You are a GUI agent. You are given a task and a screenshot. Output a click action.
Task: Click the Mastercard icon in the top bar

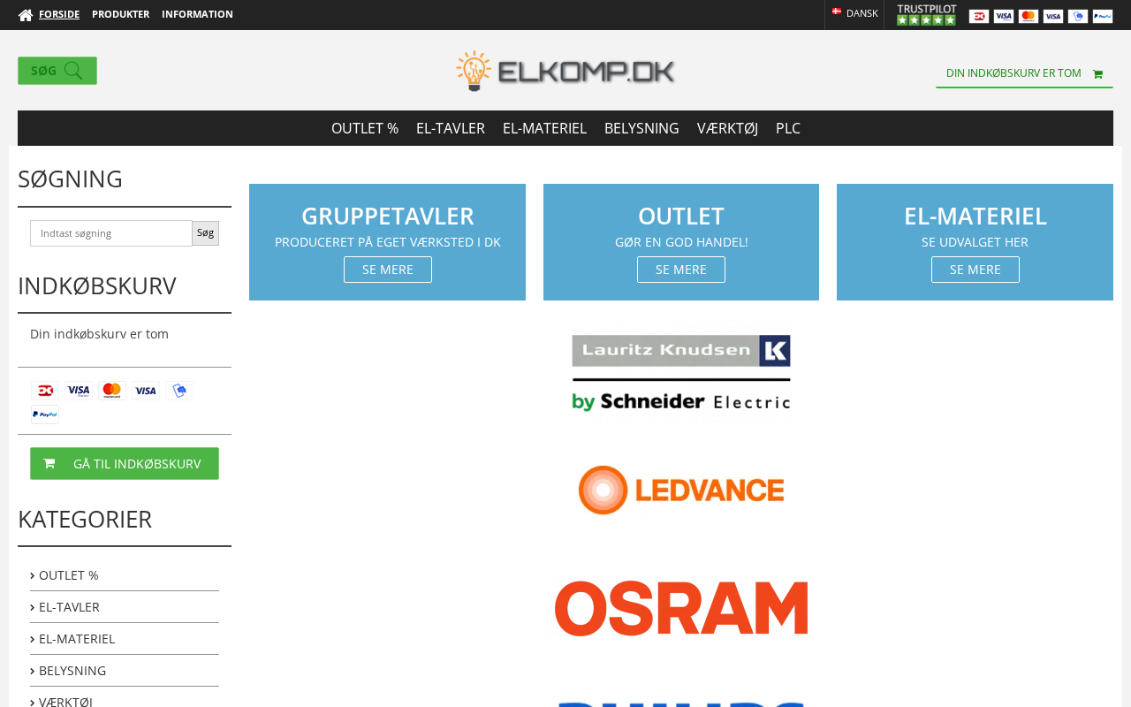1029,16
